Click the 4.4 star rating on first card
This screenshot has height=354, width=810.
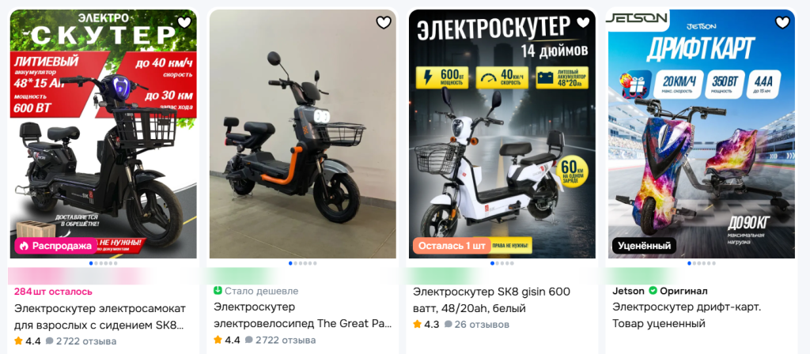28,341
